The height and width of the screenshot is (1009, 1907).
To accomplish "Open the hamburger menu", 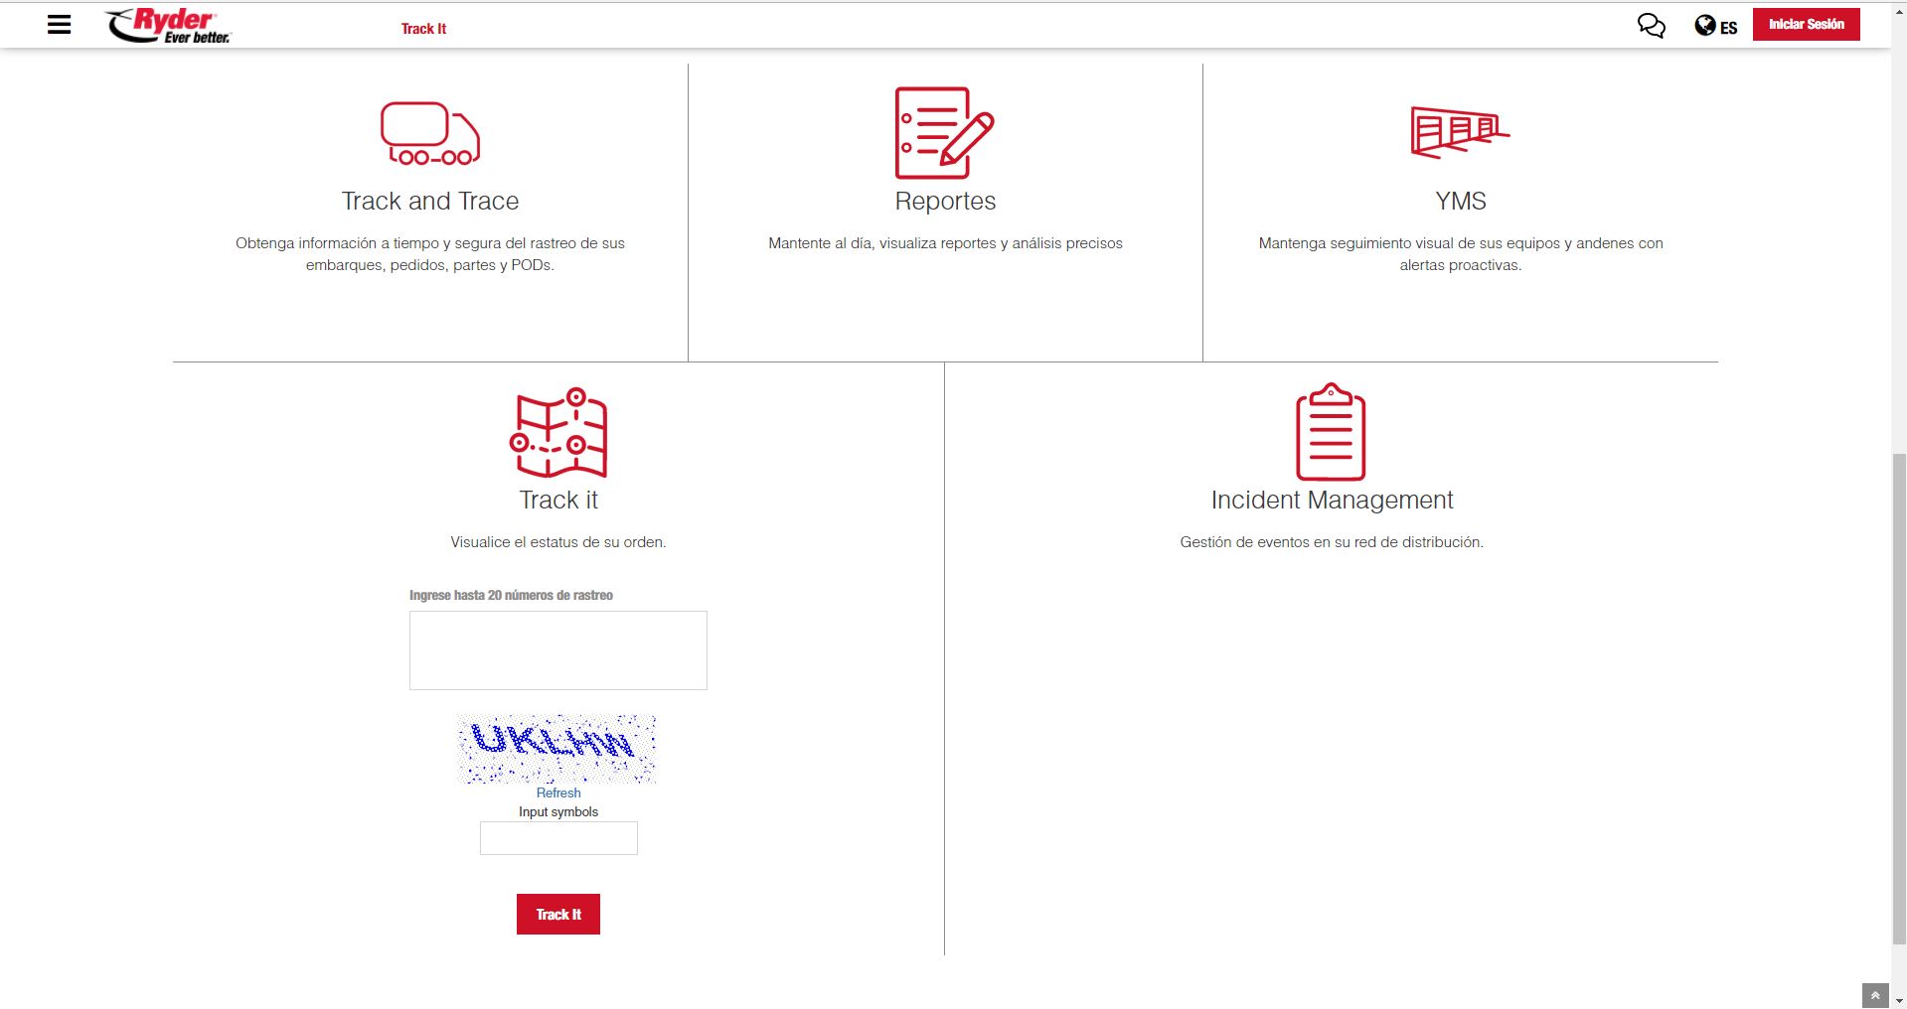I will coord(60,25).
